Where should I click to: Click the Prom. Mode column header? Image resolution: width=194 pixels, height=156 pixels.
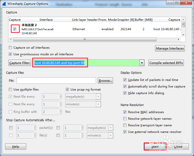tap(107, 20)
